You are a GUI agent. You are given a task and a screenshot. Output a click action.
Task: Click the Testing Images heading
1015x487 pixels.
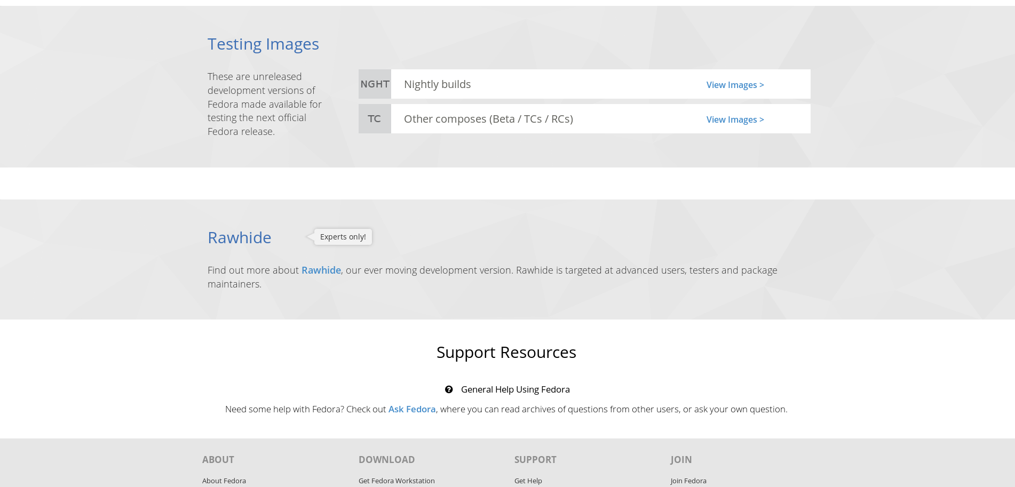coord(263,44)
